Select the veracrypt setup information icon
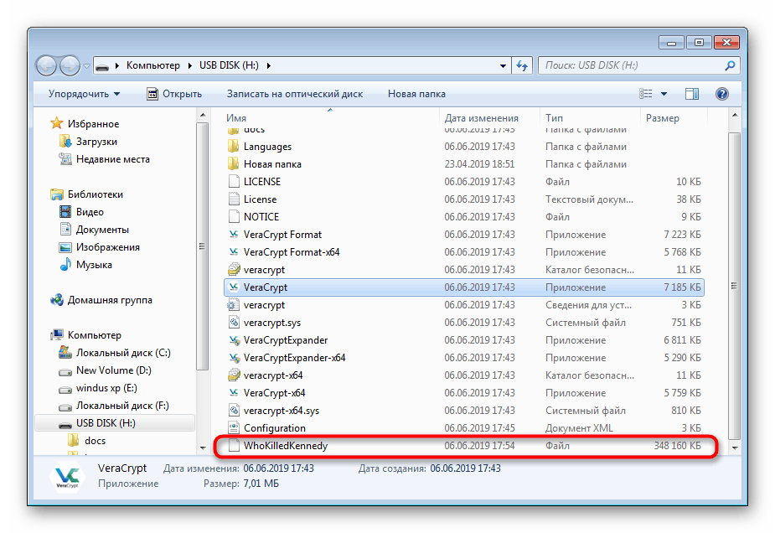 pos(233,305)
